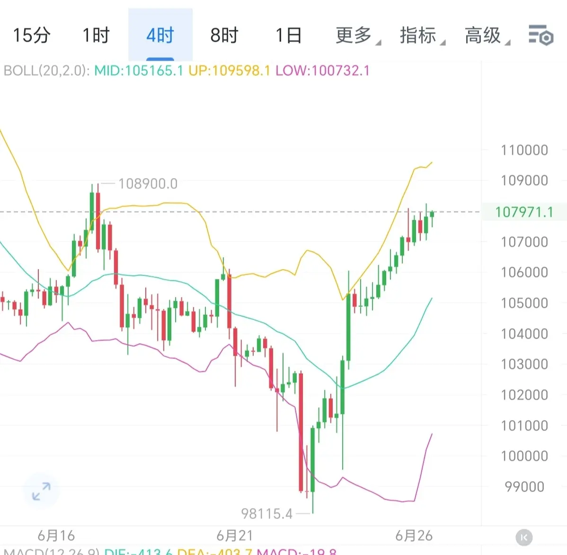Switch to the 15分 timeframe

click(x=31, y=36)
